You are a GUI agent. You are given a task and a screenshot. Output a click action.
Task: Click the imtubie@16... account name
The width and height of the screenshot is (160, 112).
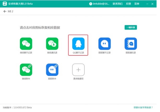pos(101,4)
